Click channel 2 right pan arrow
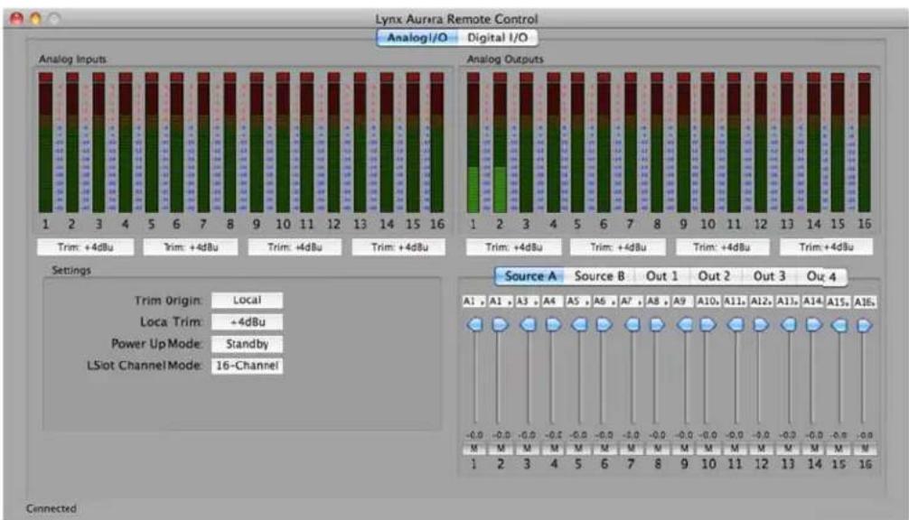Viewport: 909px width, 520px height. tap(500, 325)
